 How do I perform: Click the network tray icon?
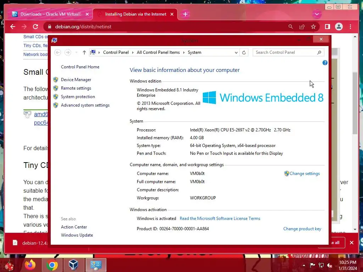point(321,265)
